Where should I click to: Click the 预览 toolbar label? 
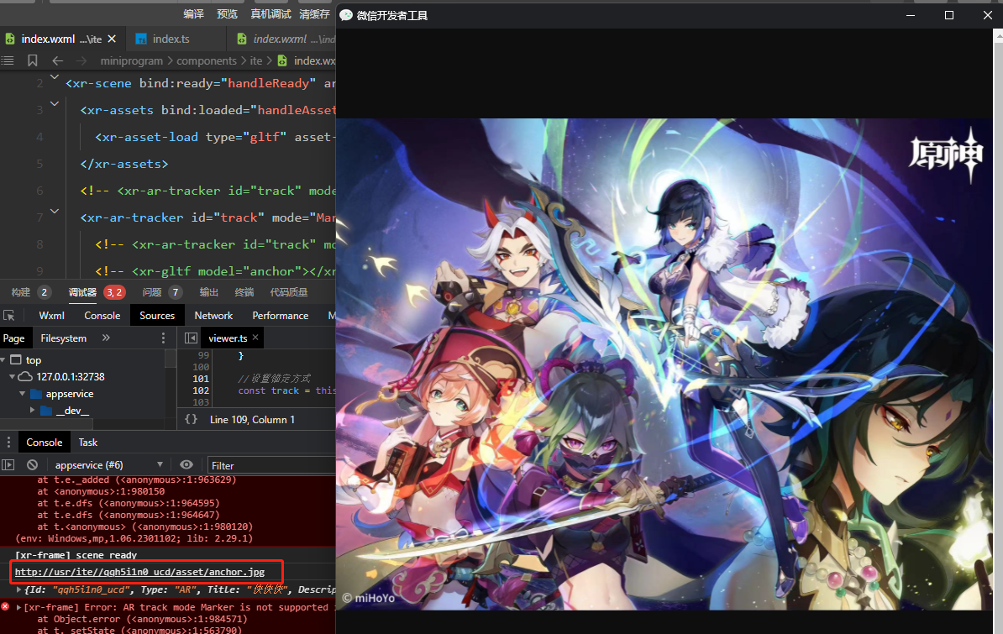click(x=227, y=14)
